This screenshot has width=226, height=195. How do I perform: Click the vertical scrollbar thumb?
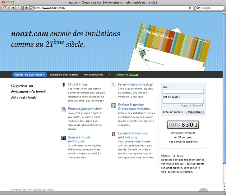224,88
